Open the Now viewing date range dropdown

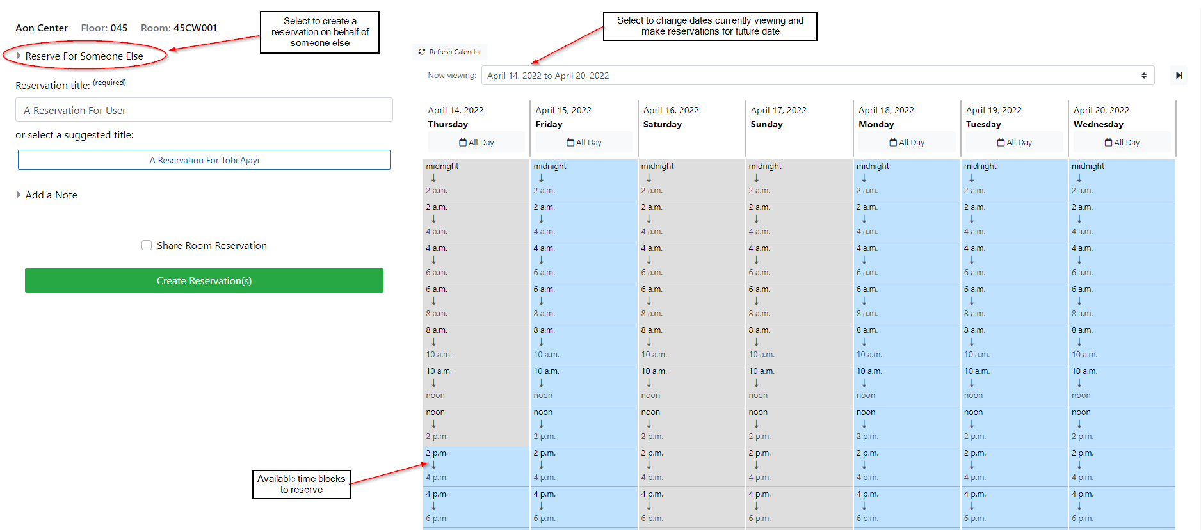tap(818, 76)
